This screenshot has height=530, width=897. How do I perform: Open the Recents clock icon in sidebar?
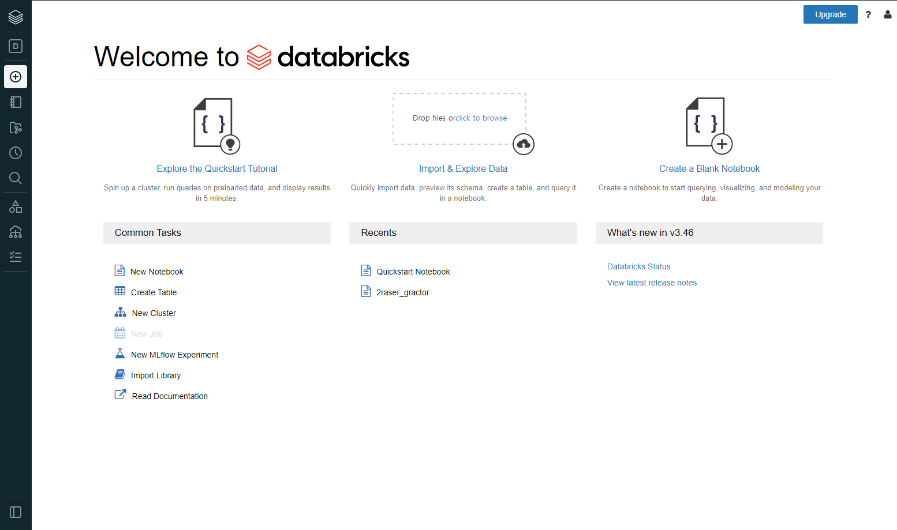[x=16, y=153]
